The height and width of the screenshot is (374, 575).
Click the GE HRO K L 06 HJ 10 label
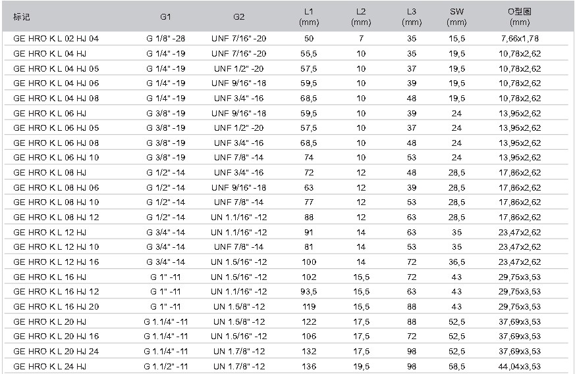[x=56, y=158]
